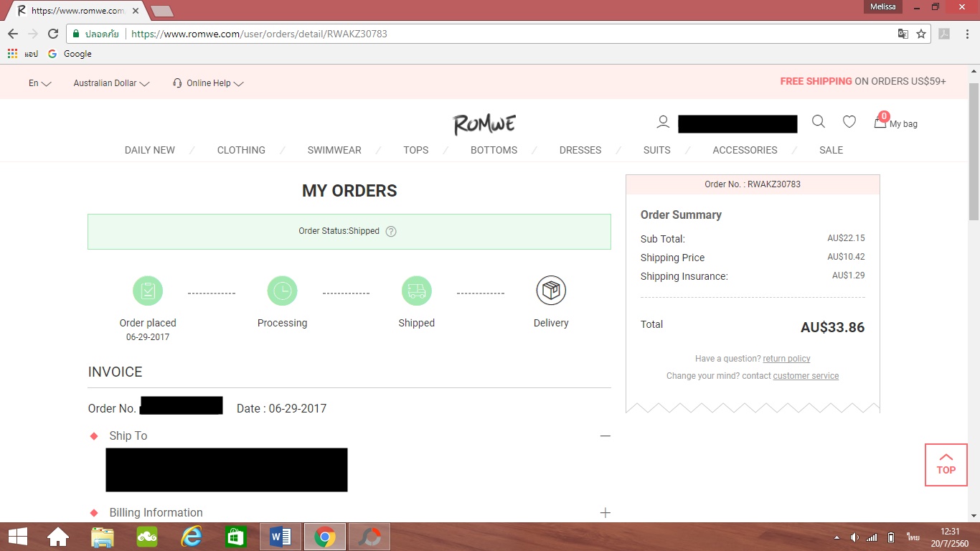Open Internet Explorer from the taskbar
This screenshot has height=551, width=980.
(x=192, y=537)
